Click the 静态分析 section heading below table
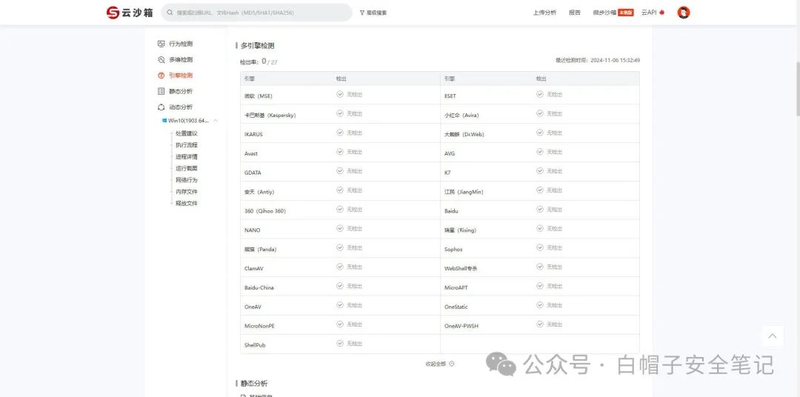 point(253,383)
